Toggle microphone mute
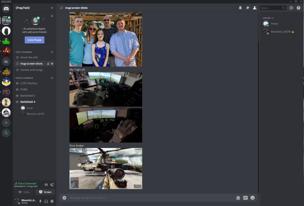 point(40,201)
